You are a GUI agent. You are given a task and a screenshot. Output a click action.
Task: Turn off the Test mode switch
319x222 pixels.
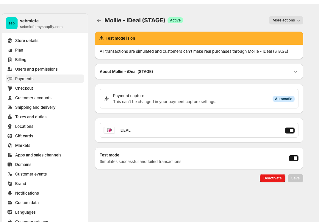pos(294,158)
